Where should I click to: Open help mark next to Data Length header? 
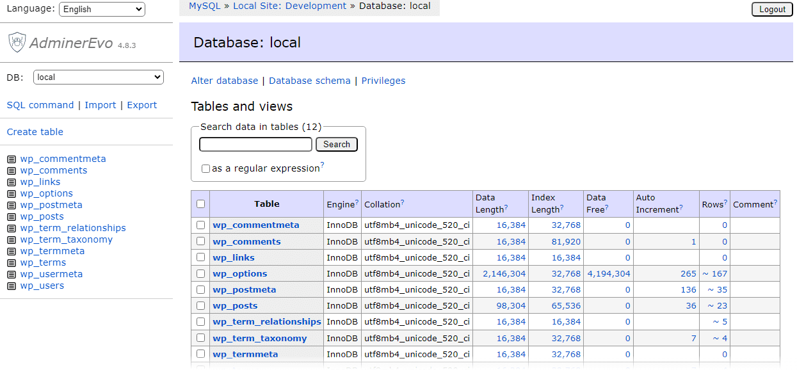point(506,207)
